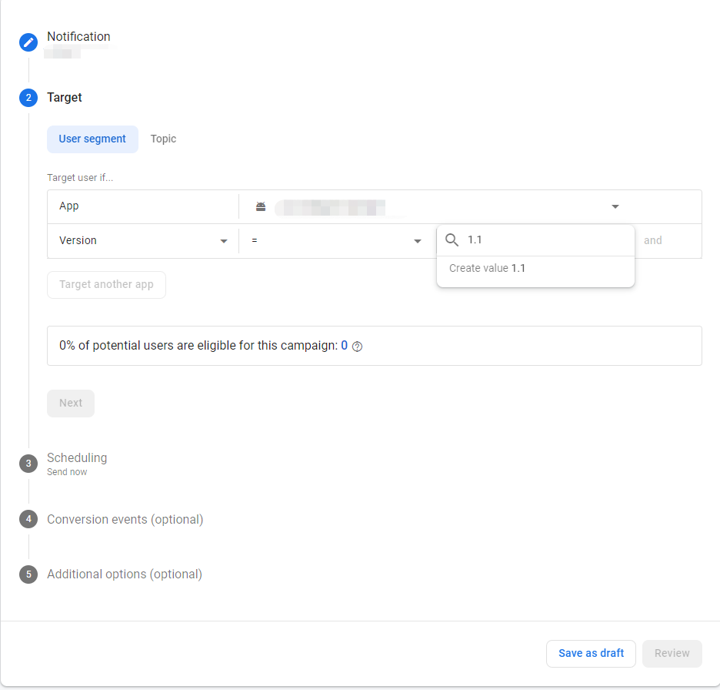Click the Review button
The height and width of the screenshot is (690, 720).
click(672, 653)
